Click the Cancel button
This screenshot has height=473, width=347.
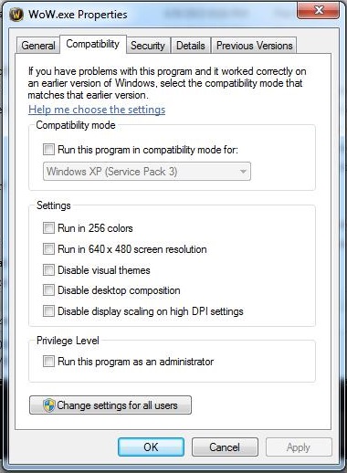click(x=225, y=447)
